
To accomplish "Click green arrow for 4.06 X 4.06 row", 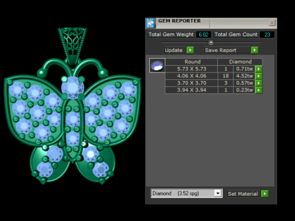I will click(259, 76).
